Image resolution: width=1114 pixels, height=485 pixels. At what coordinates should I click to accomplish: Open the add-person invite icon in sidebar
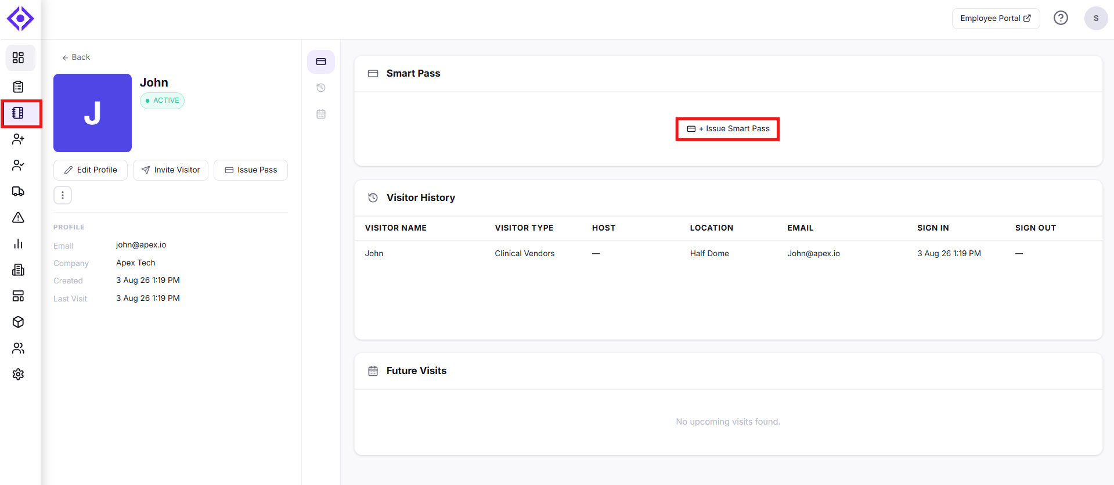coord(18,139)
